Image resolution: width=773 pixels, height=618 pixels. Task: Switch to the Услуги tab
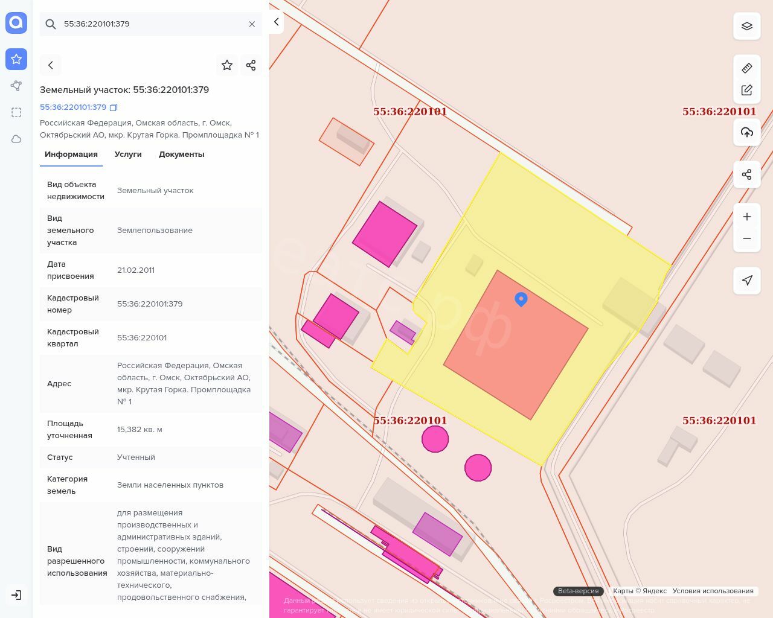[128, 154]
